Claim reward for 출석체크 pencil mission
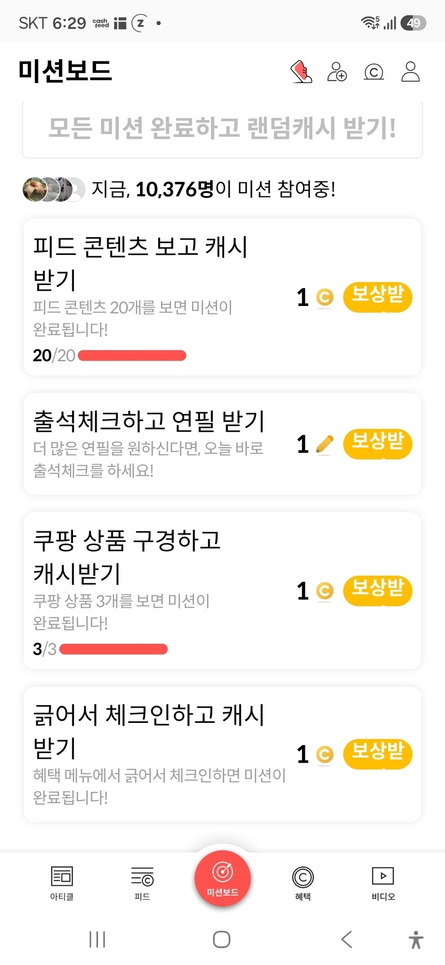Viewport: 445px width, 965px height. coord(377,444)
